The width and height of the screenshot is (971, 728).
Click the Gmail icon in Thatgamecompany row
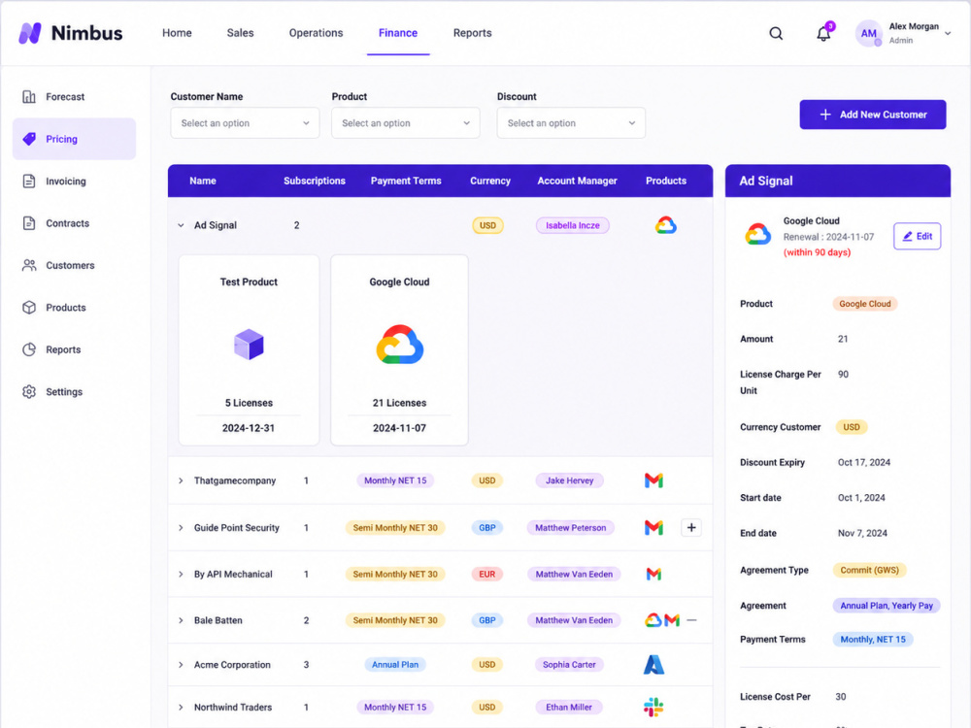tap(653, 480)
